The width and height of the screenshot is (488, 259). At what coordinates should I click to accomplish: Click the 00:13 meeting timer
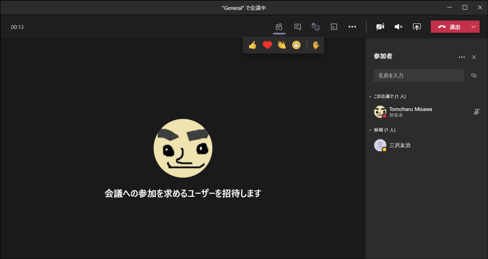pos(17,27)
